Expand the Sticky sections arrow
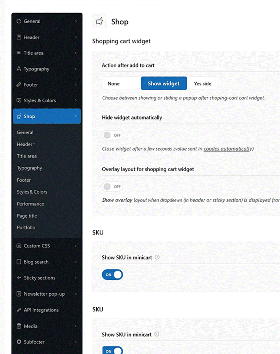The width and height of the screenshot is (280, 354). tap(76, 278)
